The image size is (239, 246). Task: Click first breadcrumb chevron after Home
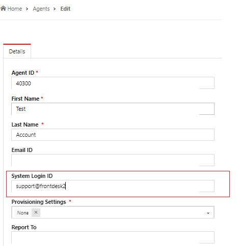coord(27,9)
